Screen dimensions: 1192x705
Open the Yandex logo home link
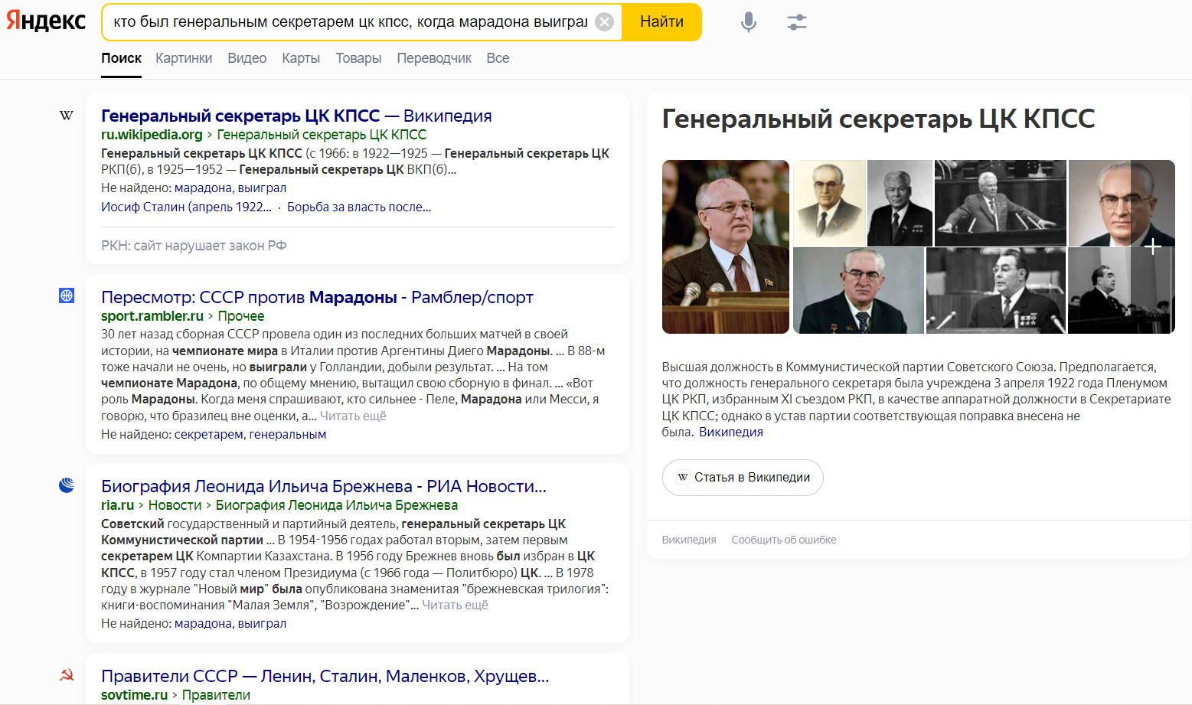click(x=46, y=21)
